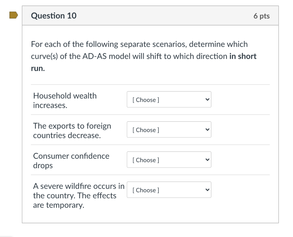Click the chevron arrow in wildfire dropdown
The image size is (293, 237).
click(207, 190)
